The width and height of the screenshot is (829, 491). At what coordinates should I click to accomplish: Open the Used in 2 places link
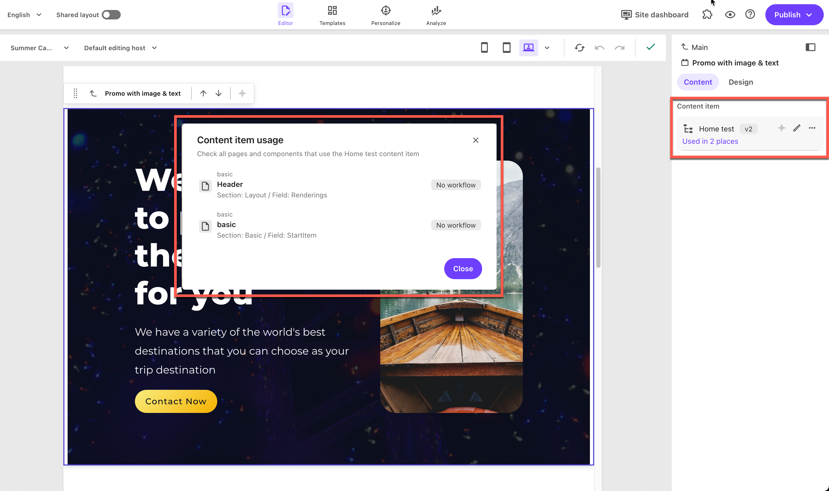[710, 141]
